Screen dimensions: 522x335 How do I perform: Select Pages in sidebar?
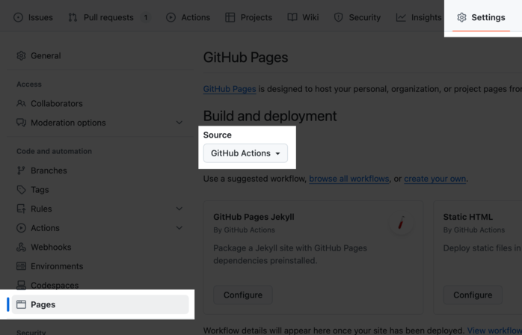(x=100, y=304)
